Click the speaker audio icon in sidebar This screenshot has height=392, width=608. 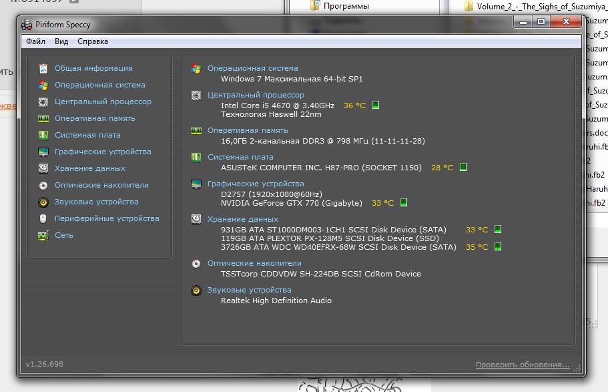(43, 202)
